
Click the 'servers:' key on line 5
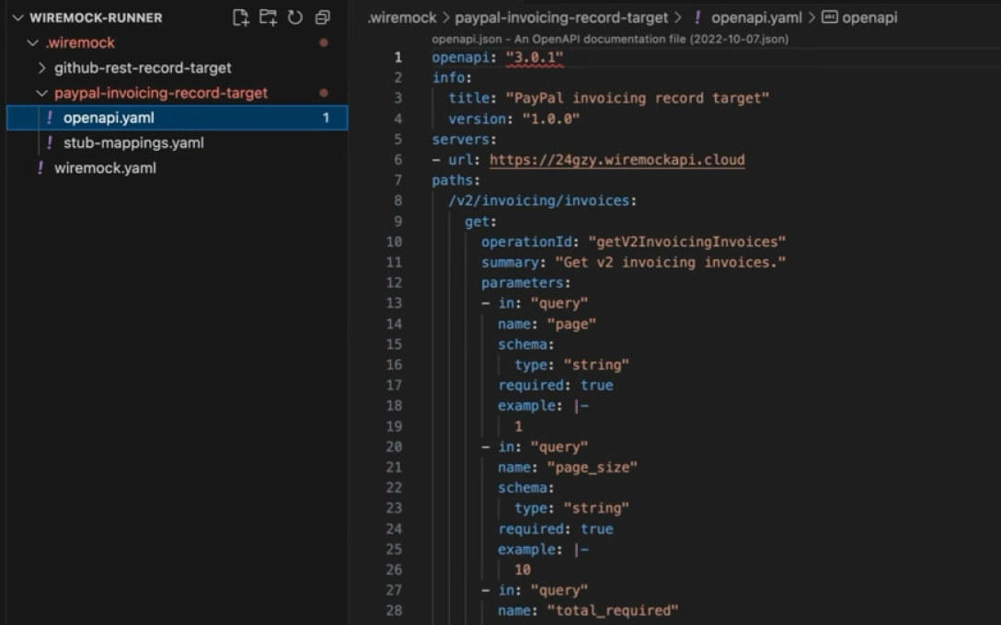(x=464, y=139)
